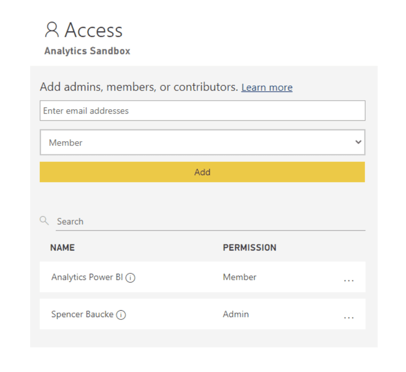Click the search magnifier icon

tap(44, 220)
